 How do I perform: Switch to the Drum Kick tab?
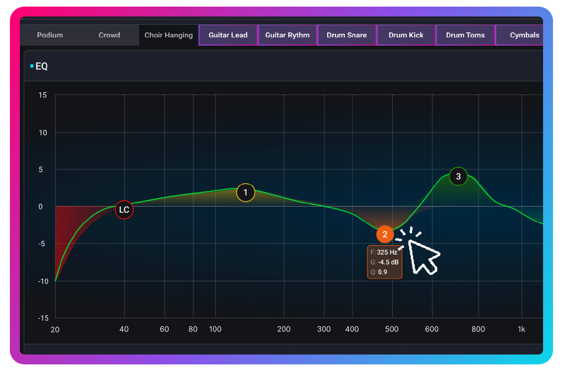pyautogui.click(x=405, y=35)
